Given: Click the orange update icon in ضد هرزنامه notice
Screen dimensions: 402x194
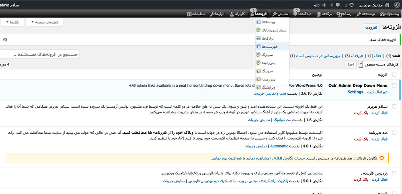Looking at the screenshot, I should 382,158.
